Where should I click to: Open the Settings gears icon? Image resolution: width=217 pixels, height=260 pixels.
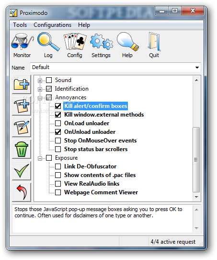(x=101, y=42)
